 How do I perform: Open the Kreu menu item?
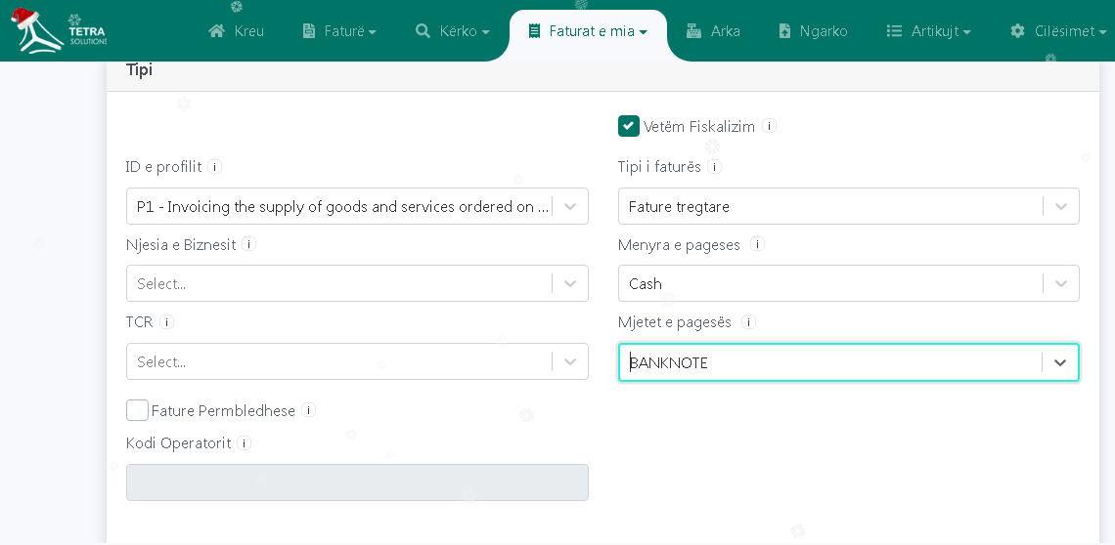236,31
